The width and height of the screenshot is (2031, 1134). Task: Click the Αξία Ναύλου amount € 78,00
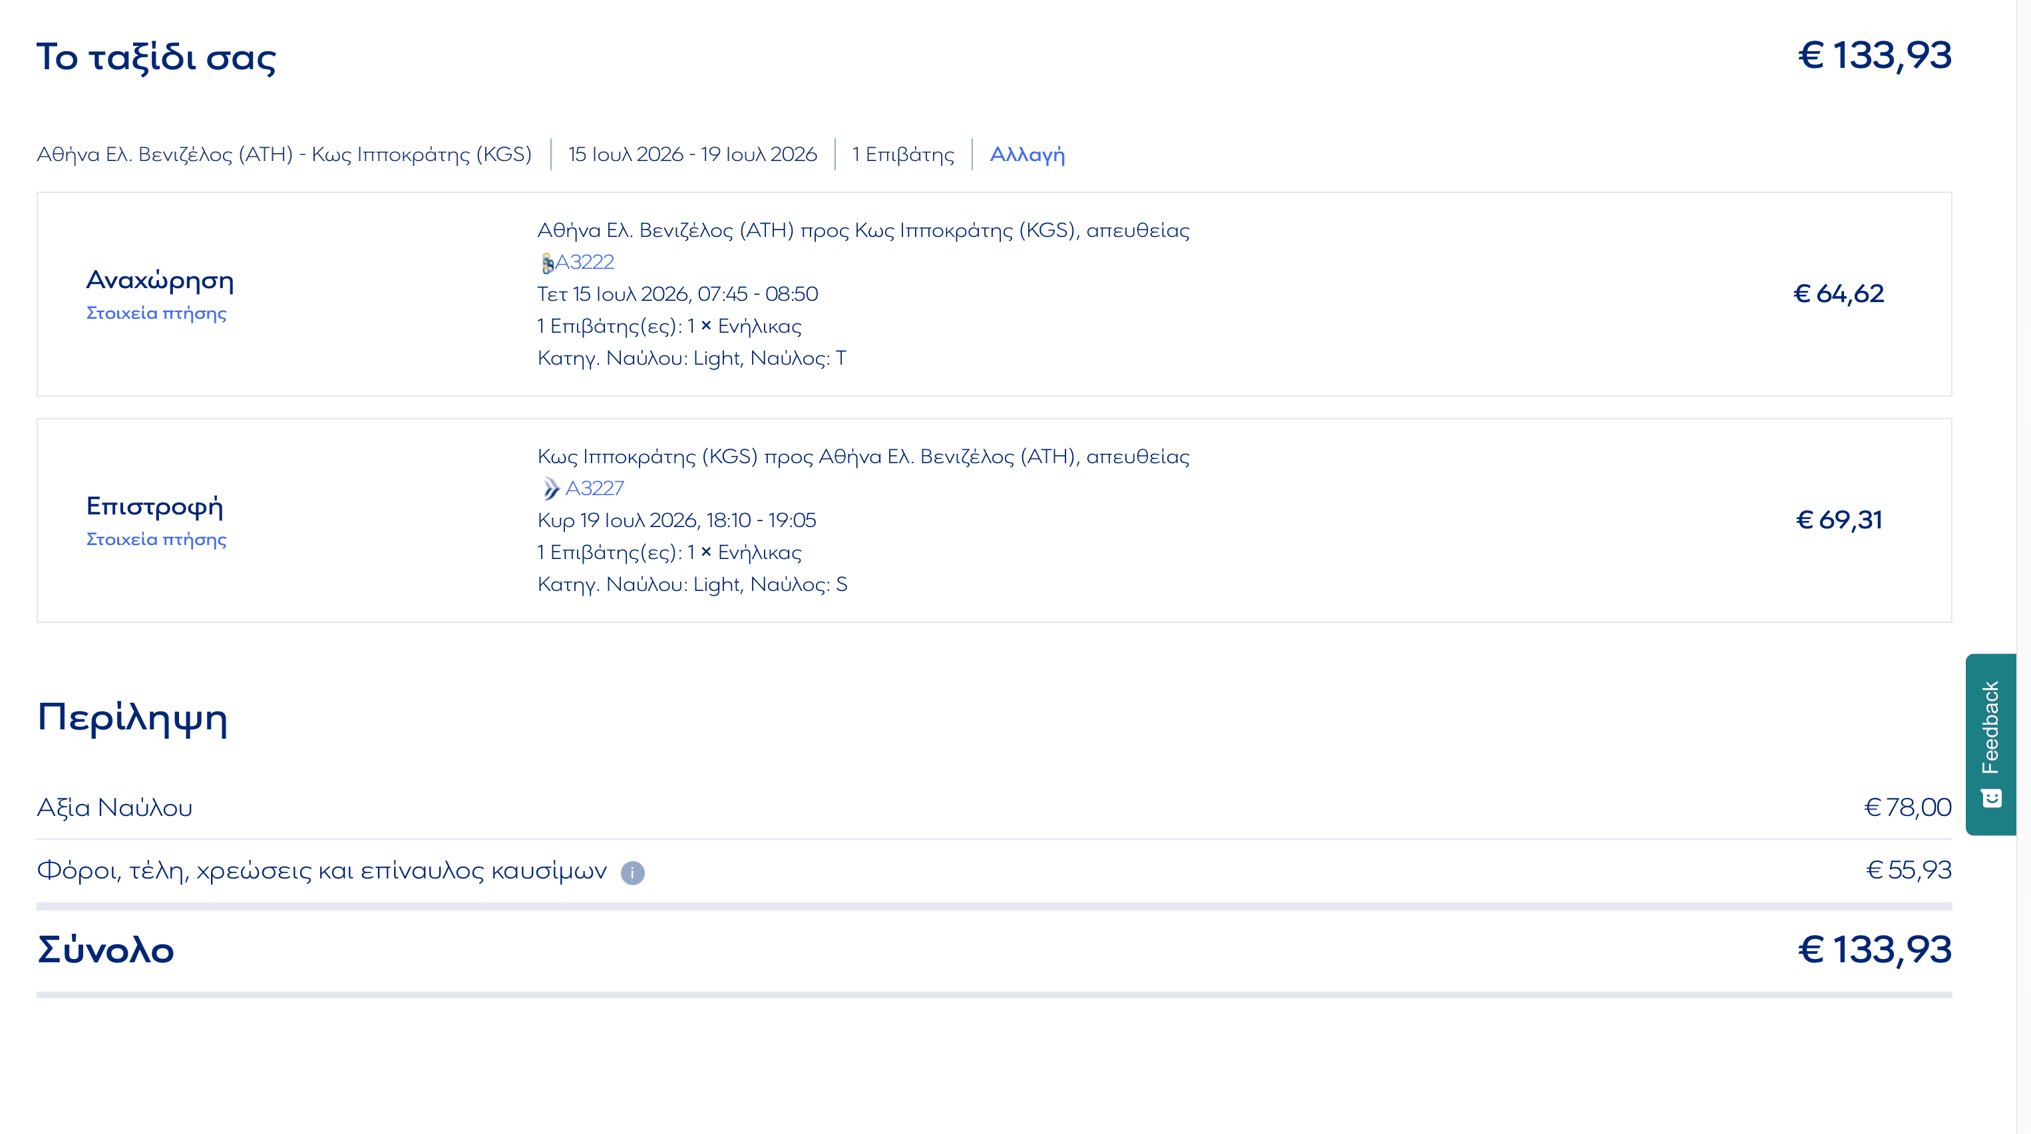point(1907,807)
